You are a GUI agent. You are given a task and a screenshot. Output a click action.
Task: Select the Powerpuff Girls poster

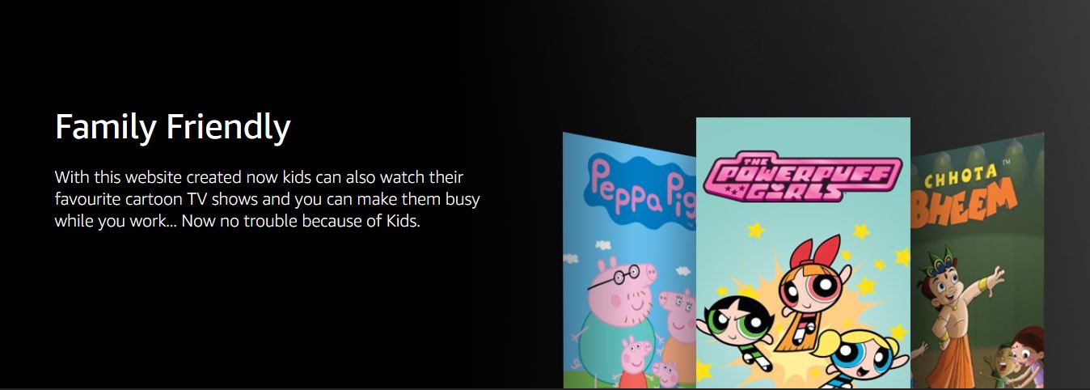[803, 252]
